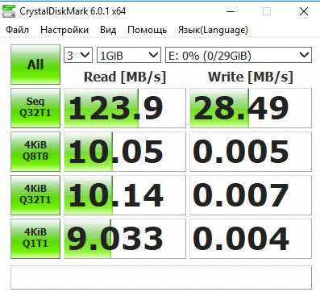Open the Файл menu
Image resolution: width=320 pixels, height=292 pixels.
pyautogui.click(x=18, y=30)
